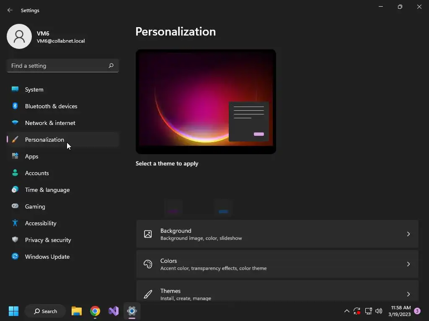Open the VM6 user profile picture
429x321 pixels.
(x=19, y=36)
